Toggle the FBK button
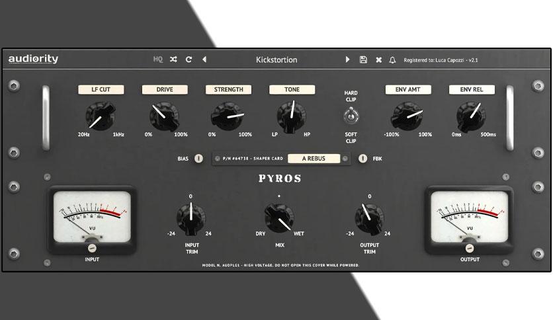 (362, 159)
